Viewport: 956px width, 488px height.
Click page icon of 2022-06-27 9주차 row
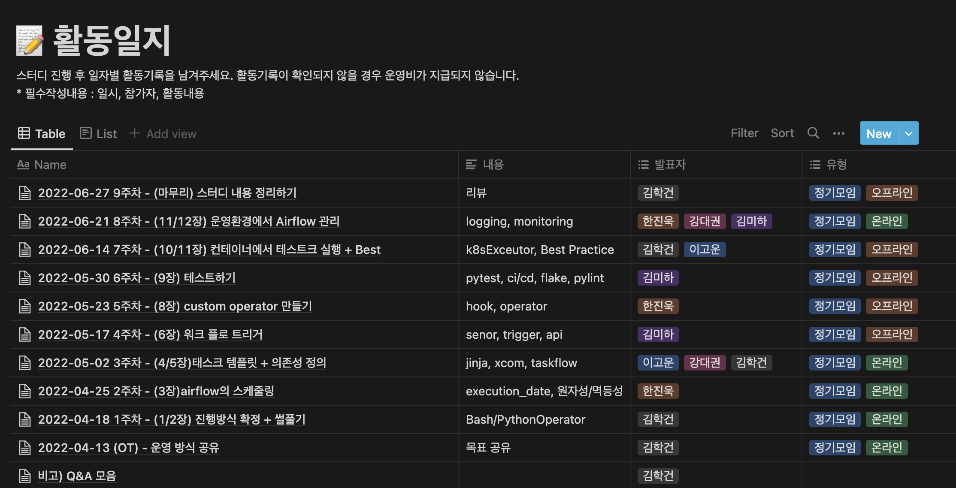pyautogui.click(x=25, y=193)
